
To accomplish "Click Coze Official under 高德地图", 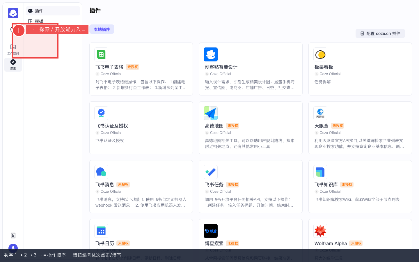I will click(x=221, y=133).
